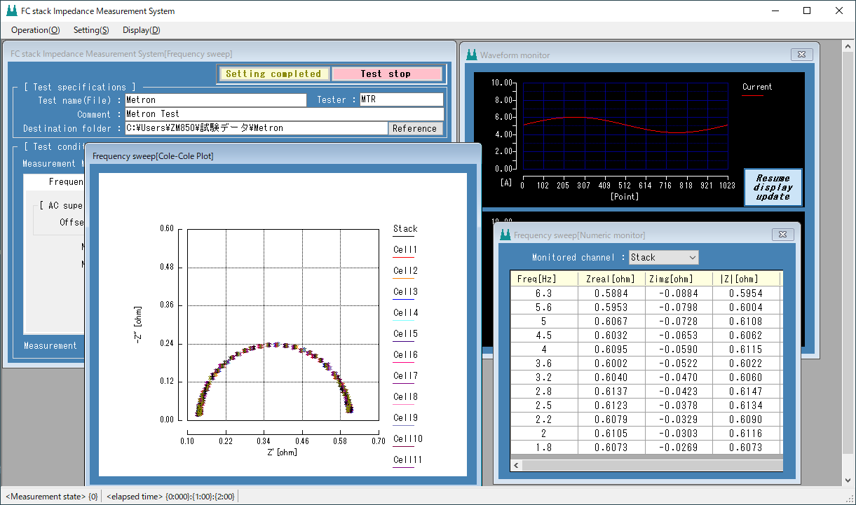
Task: Click the Numeric monitor window icon
Action: 505,235
